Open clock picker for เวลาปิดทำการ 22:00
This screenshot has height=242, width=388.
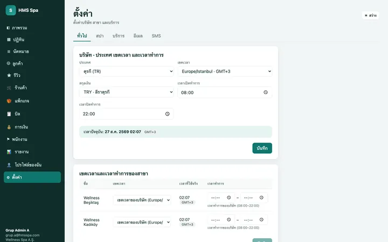(167, 114)
